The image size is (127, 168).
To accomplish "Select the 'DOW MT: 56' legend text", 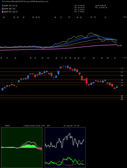I will (x=9, y=9).
